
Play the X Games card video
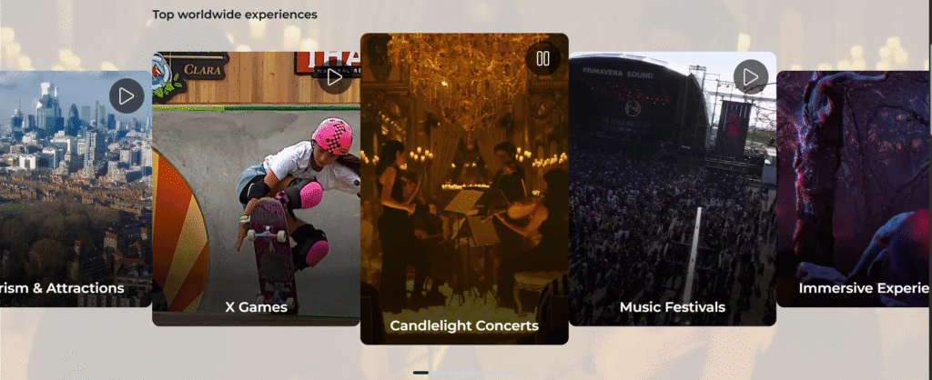(335, 76)
